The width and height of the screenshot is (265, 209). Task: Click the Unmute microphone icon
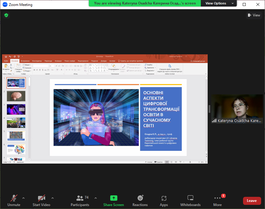(x=14, y=198)
